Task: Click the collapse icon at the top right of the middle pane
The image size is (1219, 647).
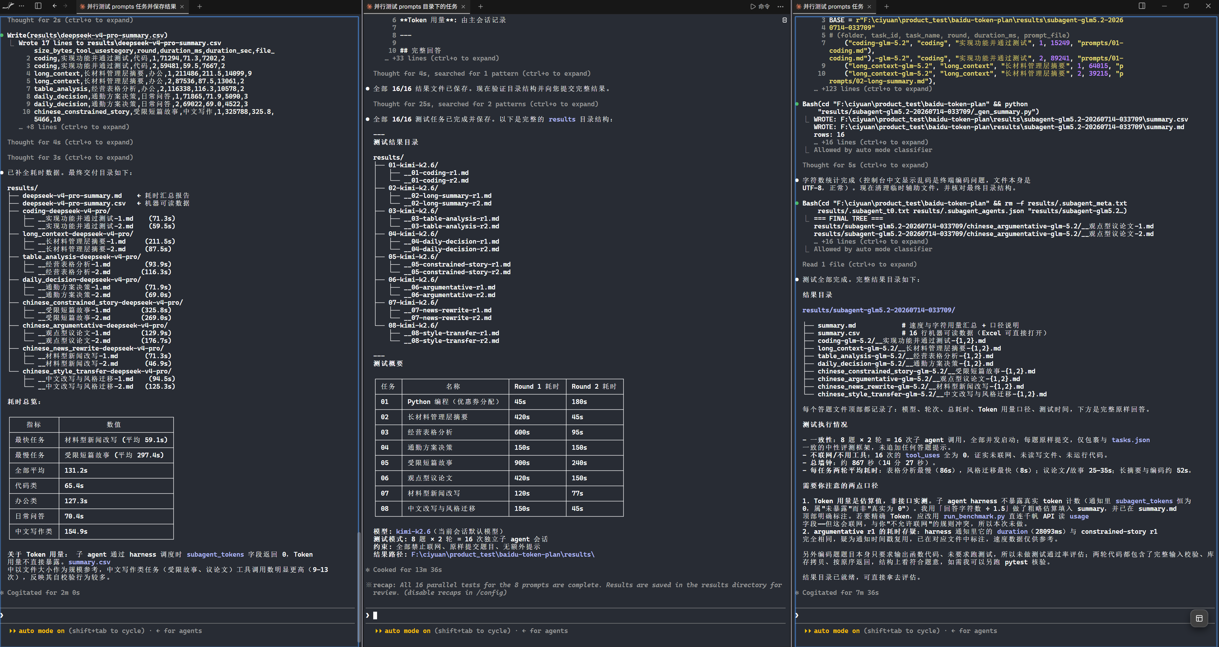Action: coord(785,20)
